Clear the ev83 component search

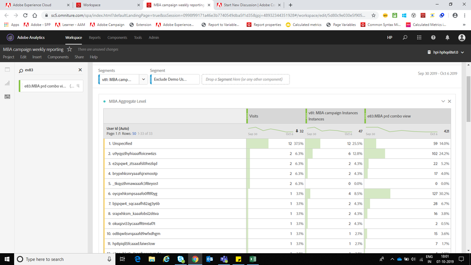[80, 70]
